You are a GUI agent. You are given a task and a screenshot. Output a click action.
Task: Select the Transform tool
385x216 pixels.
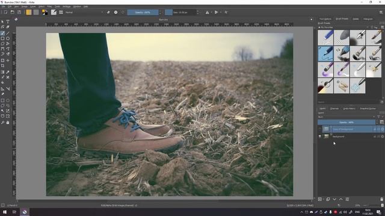click(x=2, y=60)
